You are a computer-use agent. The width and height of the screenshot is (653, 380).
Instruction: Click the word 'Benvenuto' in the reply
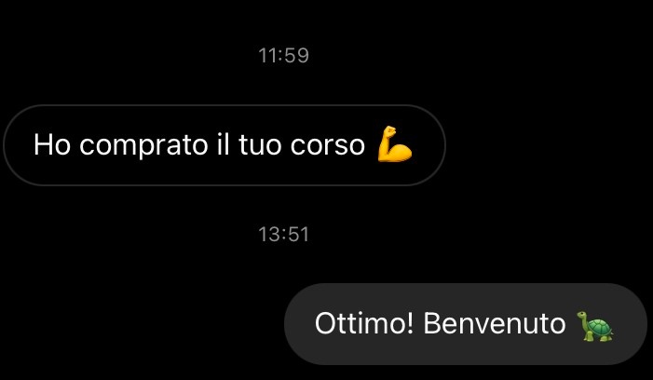click(x=495, y=323)
